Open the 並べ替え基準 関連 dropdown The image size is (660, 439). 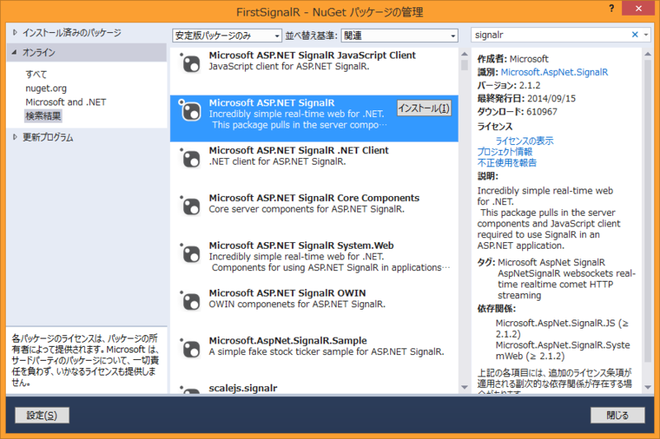click(399, 35)
